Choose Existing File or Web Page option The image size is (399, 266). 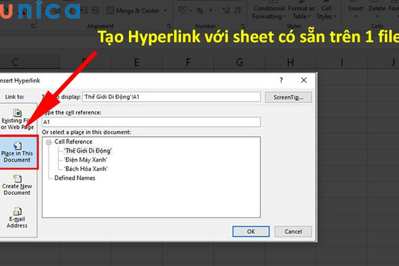tap(17, 120)
